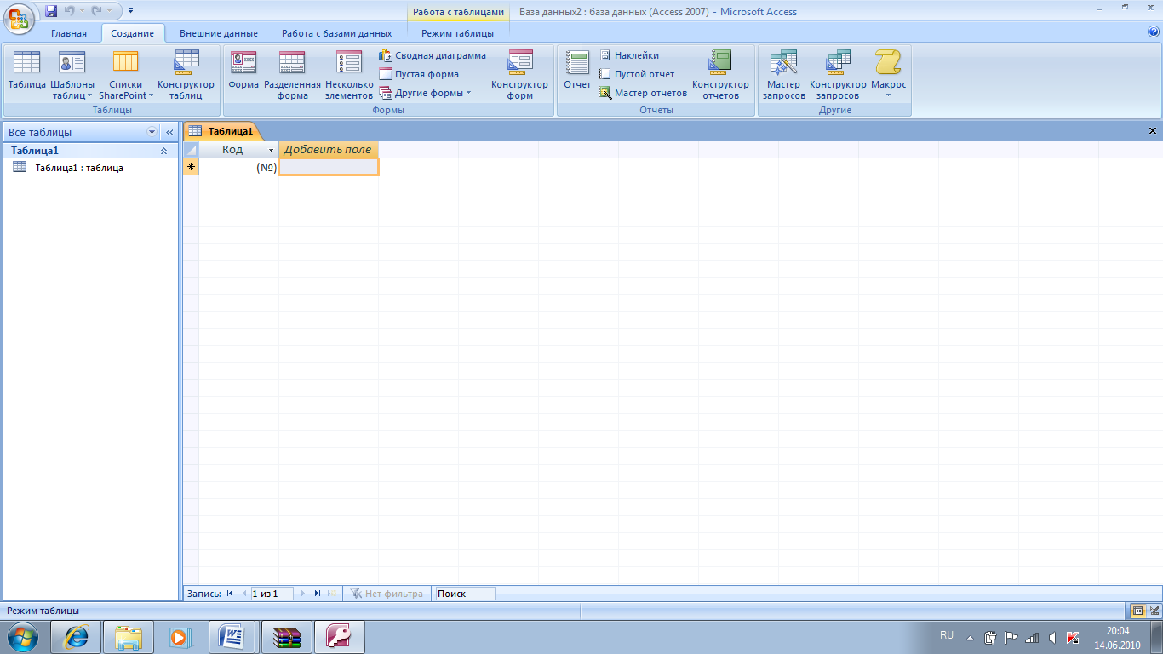Launch Internet Explorer from the taskbar
This screenshot has width=1163, height=654.
[x=77, y=636]
